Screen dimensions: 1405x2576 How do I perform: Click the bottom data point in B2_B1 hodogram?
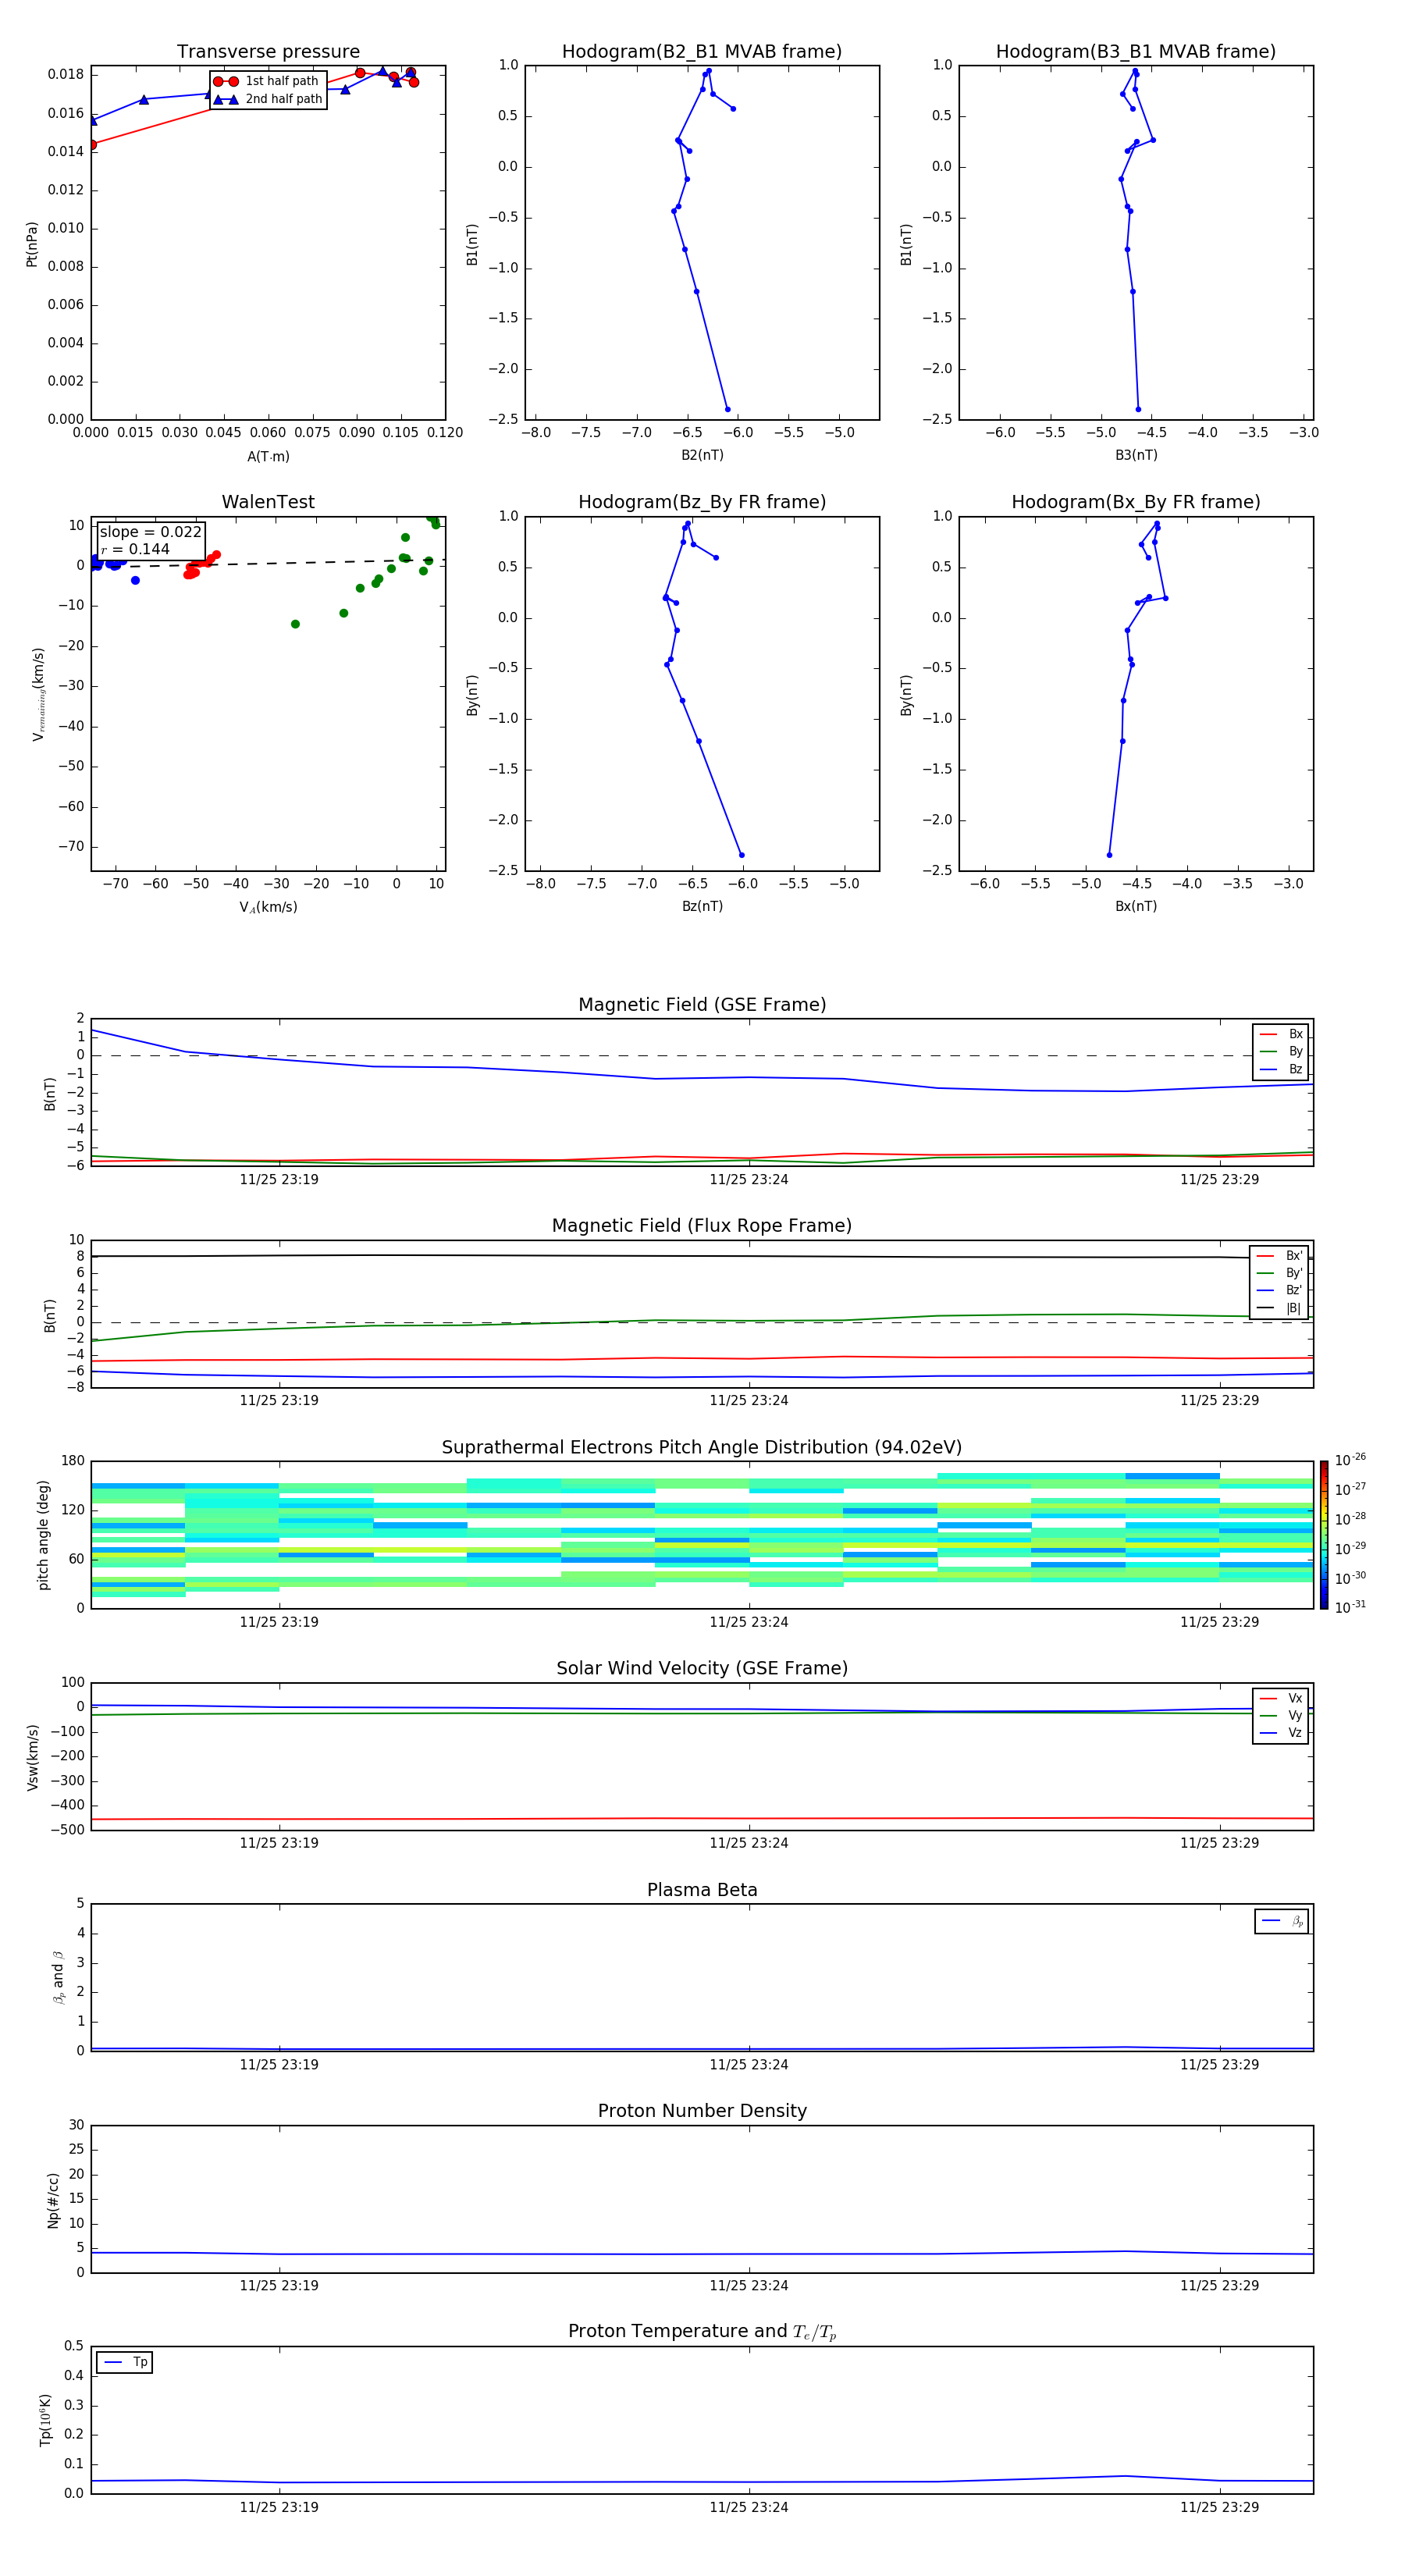727,409
